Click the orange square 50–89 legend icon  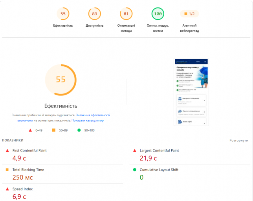coord(54,130)
